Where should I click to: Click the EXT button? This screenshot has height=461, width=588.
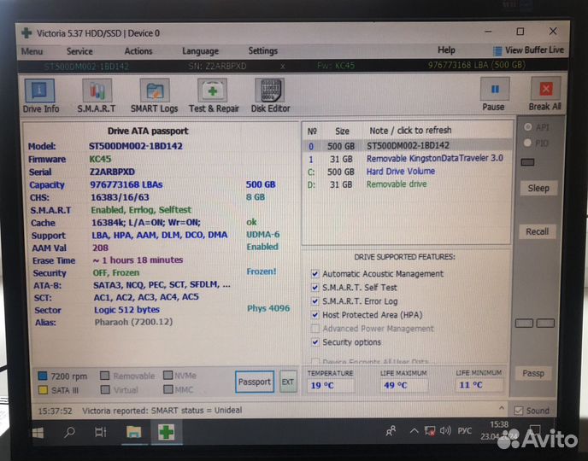click(x=288, y=382)
